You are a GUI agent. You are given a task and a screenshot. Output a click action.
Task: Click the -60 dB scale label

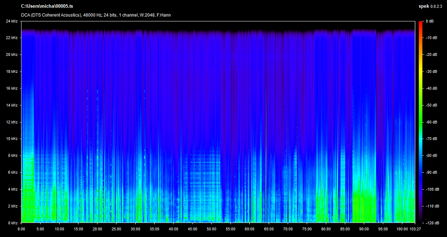click(x=430, y=122)
